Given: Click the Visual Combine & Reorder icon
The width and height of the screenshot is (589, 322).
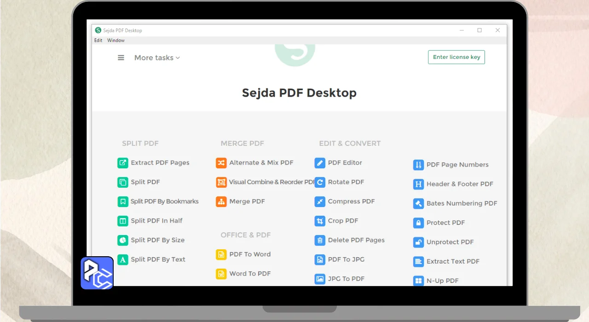Looking at the screenshot, I should coord(221,182).
